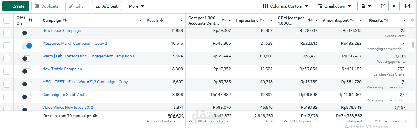Image resolution: width=417 pixels, height=128 pixels.
Task: Open the charts view icon button
Action: click(407, 6)
